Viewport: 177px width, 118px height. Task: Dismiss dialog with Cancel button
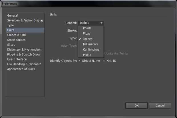(160, 106)
